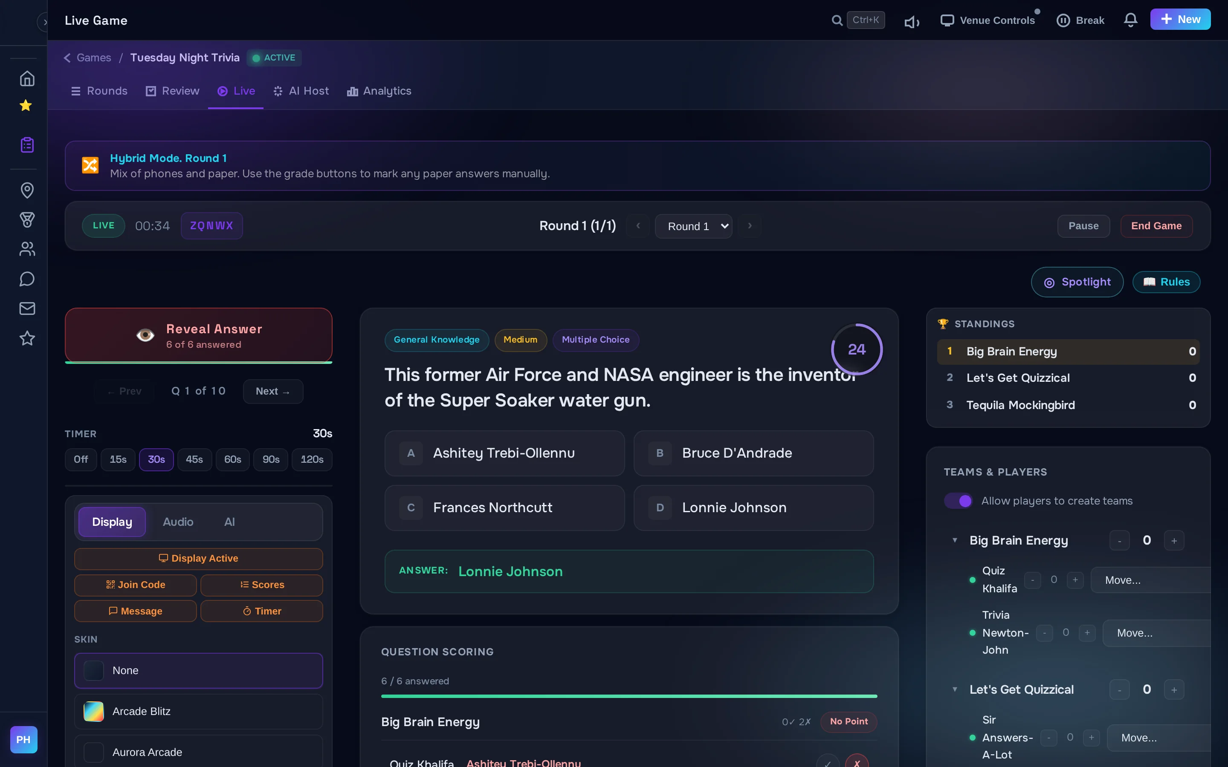This screenshot has width=1228, height=767.
Task: Click the yellow star favorites icon
Action: tap(26, 106)
